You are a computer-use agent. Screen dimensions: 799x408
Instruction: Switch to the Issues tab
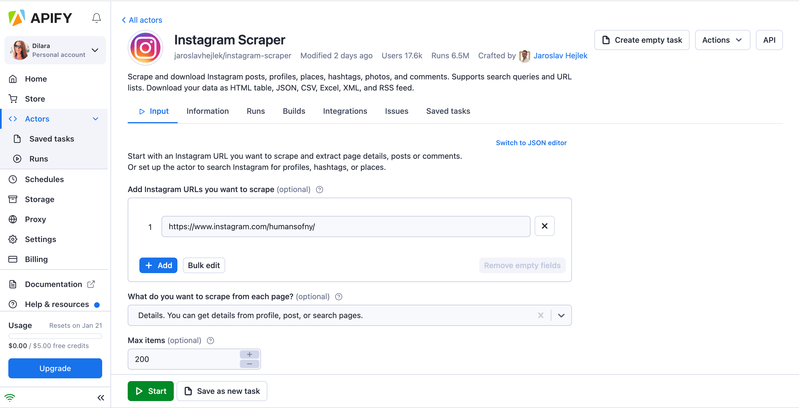396,111
